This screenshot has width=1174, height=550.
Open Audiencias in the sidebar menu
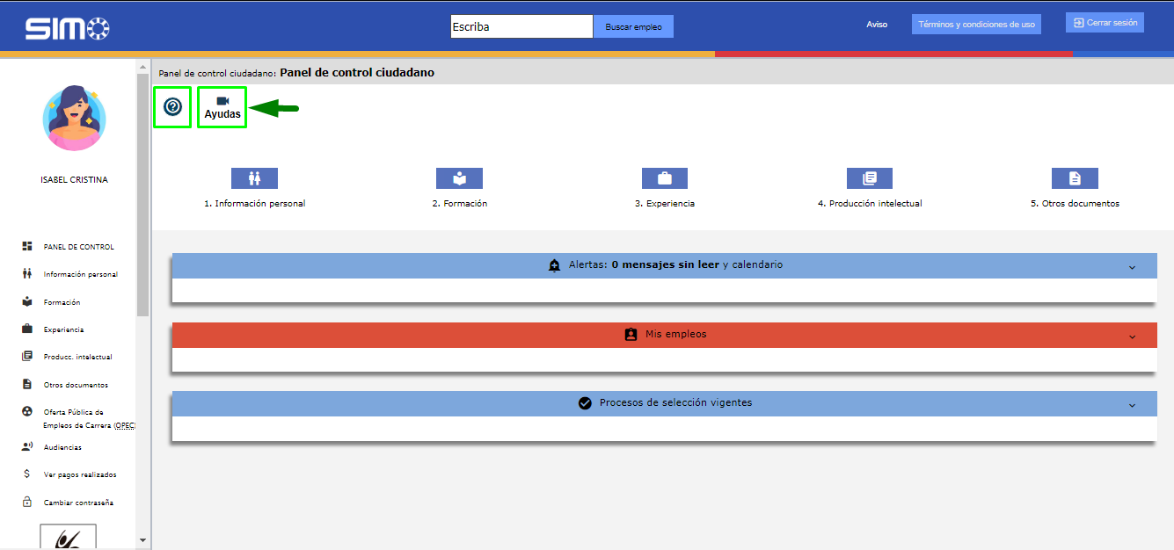point(62,447)
